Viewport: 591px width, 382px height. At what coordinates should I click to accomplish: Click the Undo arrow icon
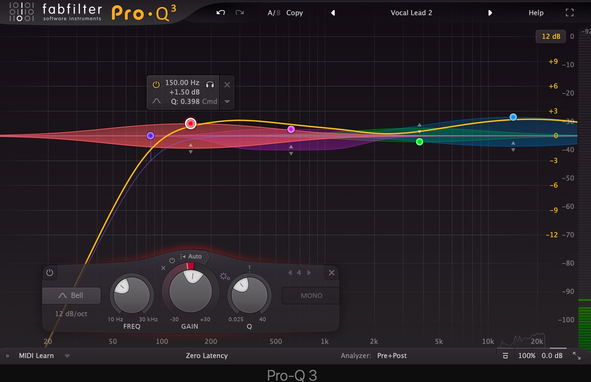[220, 13]
